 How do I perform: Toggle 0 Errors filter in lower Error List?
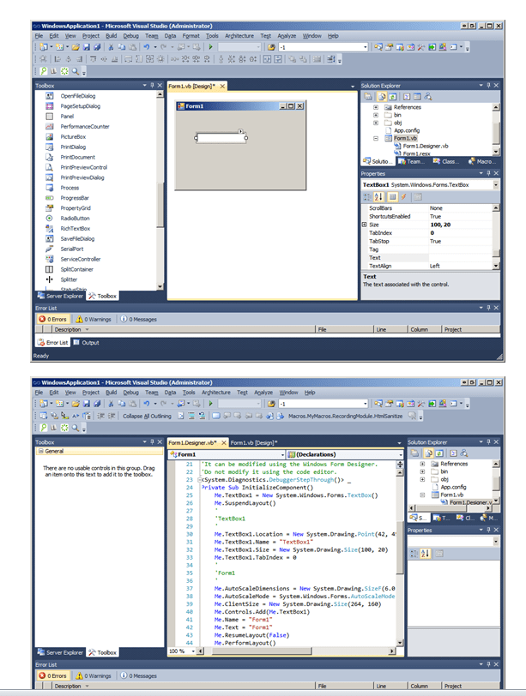[52, 675]
